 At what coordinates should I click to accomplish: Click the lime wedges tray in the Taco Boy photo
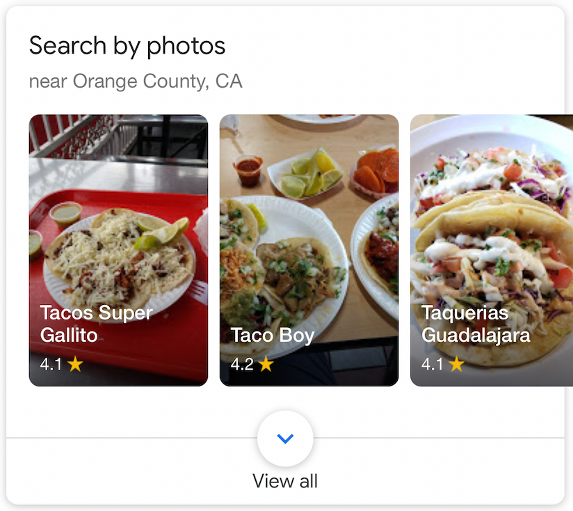(x=306, y=173)
